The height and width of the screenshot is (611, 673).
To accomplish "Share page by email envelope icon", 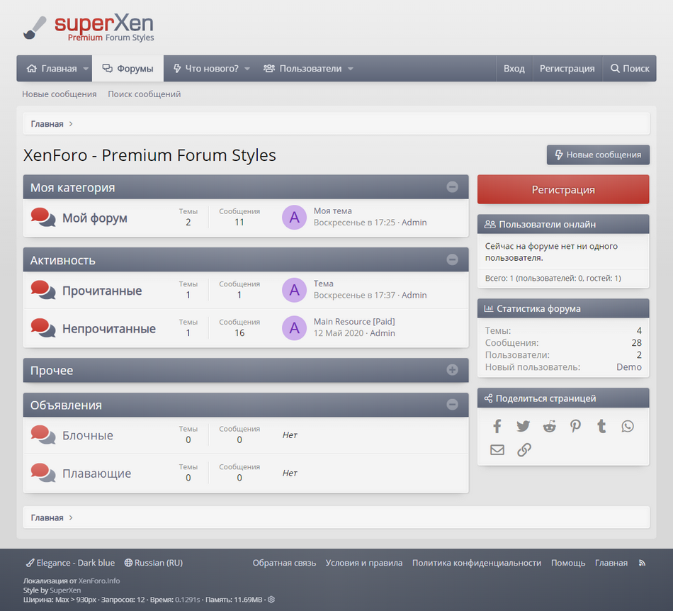I will (497, 449).
